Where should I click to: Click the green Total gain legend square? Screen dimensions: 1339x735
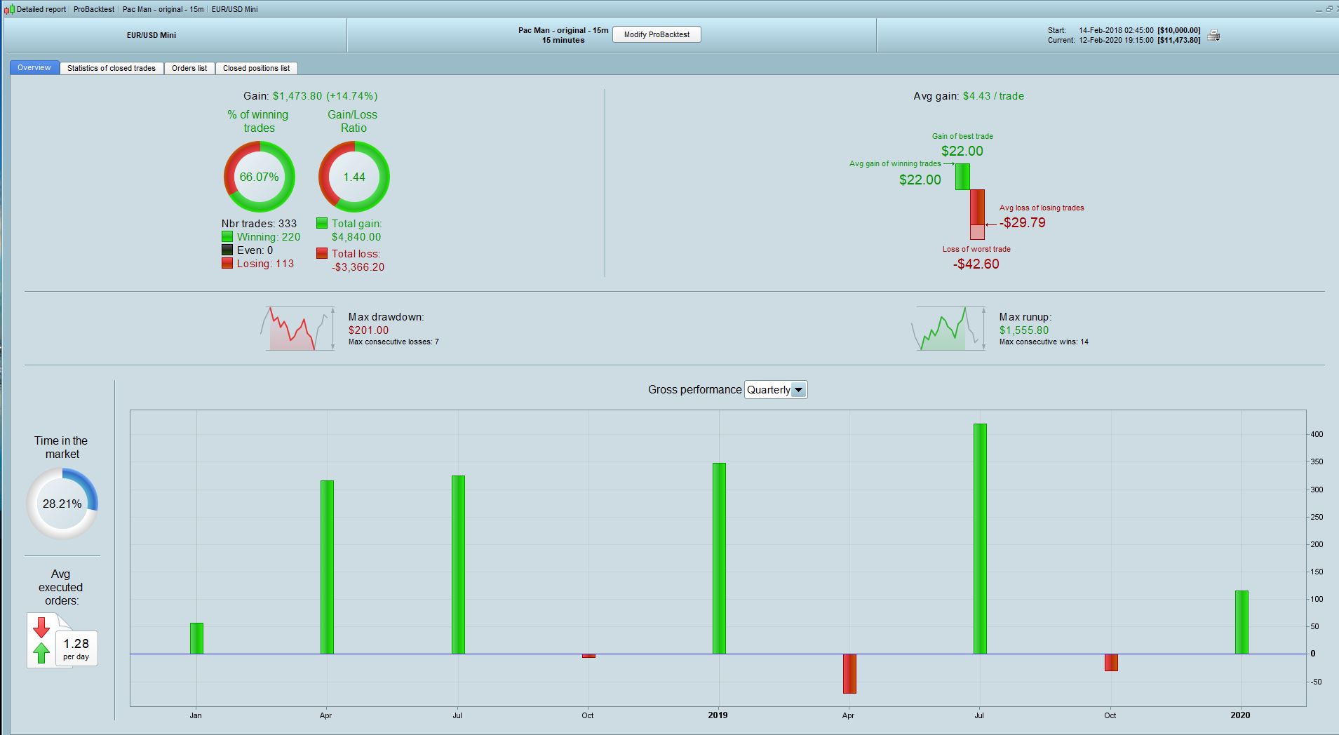(322, 223)
